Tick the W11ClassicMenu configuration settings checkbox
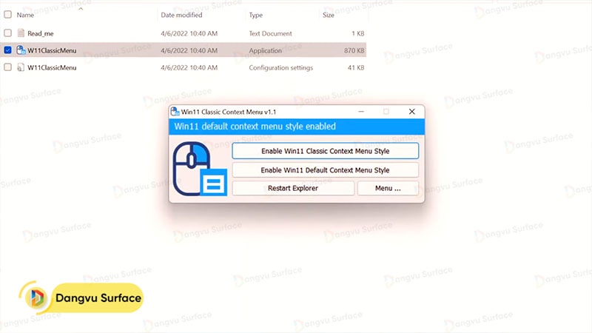Viewport: 592px width, 333px height. pyautogui.click(x=7, y=67)
